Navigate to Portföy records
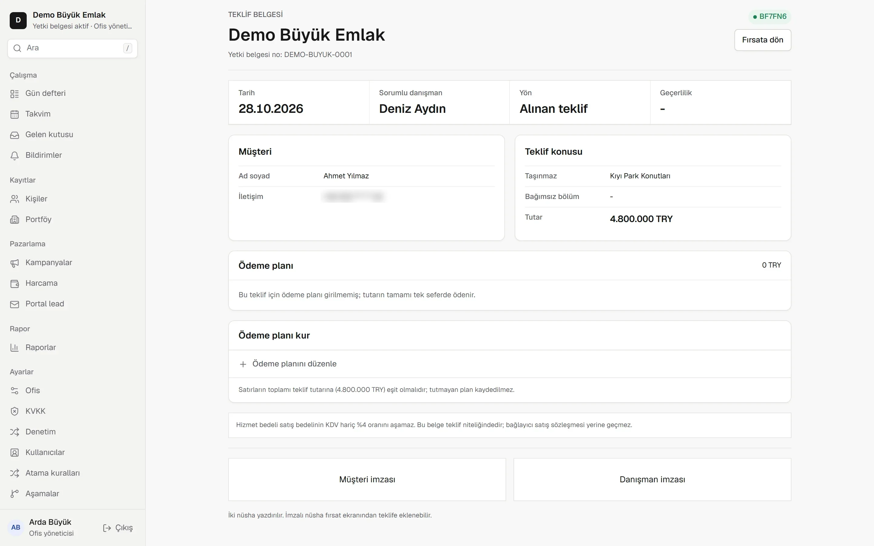 pyautogui.click(x=73, y=220)
